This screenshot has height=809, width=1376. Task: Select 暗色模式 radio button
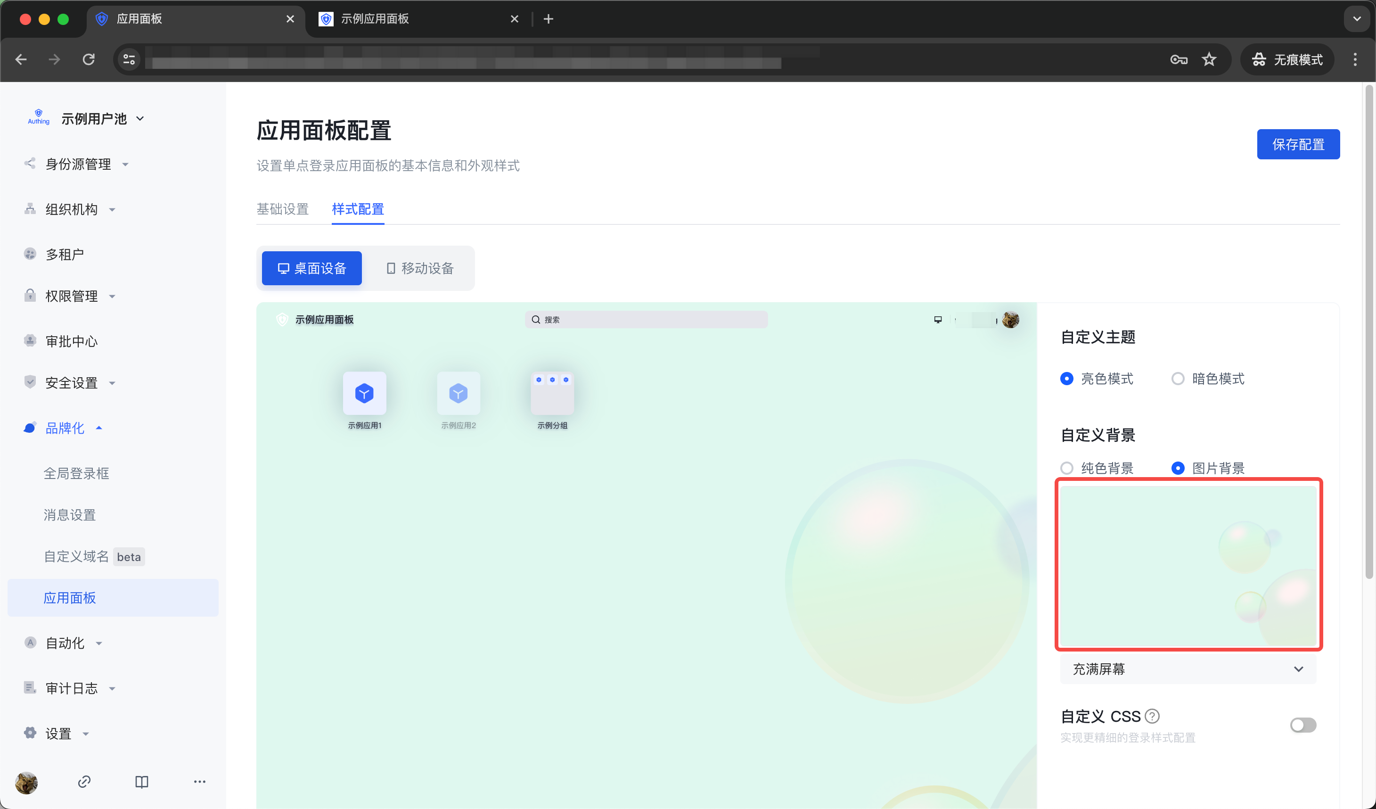(1178, 379)
